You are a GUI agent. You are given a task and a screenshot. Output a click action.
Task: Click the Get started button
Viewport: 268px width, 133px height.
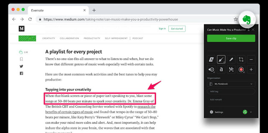point(177,29)
